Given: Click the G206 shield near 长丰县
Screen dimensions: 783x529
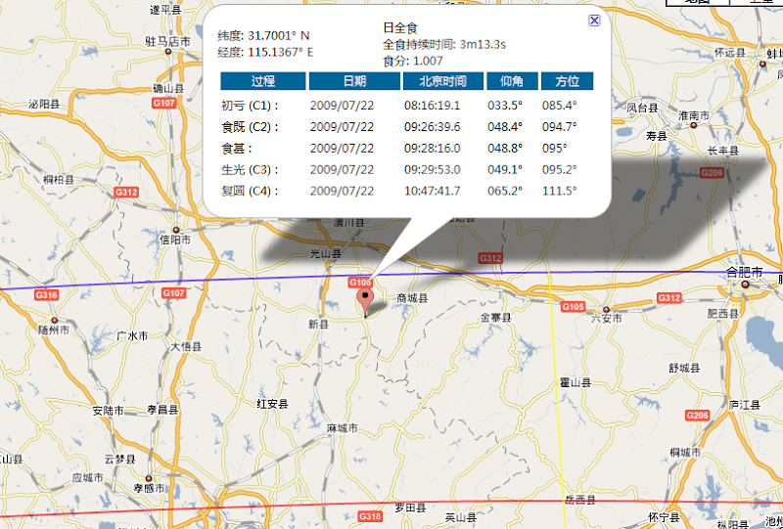Looking at the screenshot, I should click(x=712, y=173).
